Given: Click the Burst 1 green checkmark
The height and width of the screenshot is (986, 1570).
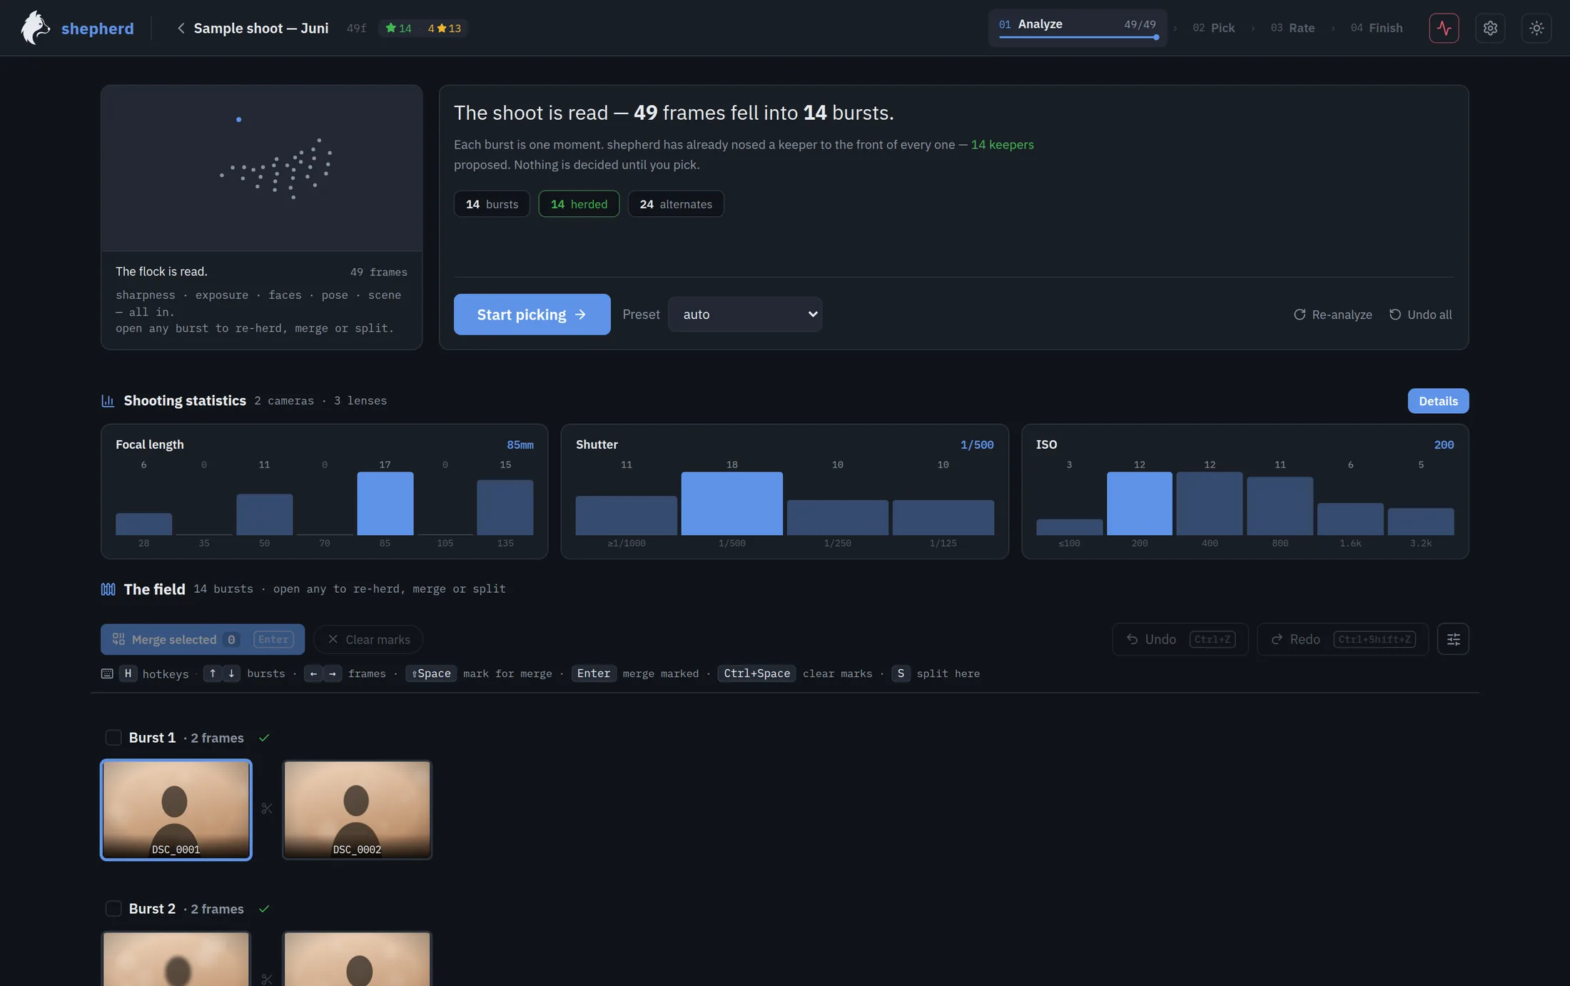Looking at the screenshot, I should 264,738.
